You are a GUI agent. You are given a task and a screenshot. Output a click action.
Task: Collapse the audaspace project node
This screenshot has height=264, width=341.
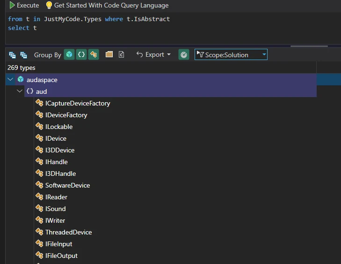(x=10, y=79)
